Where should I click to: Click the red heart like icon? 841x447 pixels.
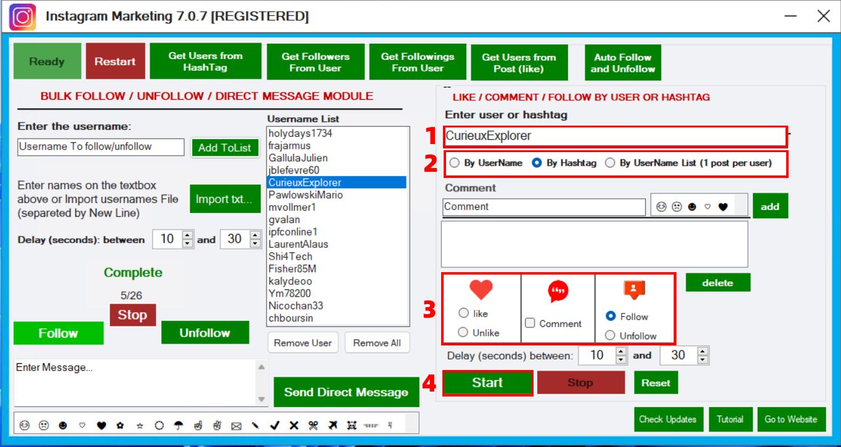(481, 289)
